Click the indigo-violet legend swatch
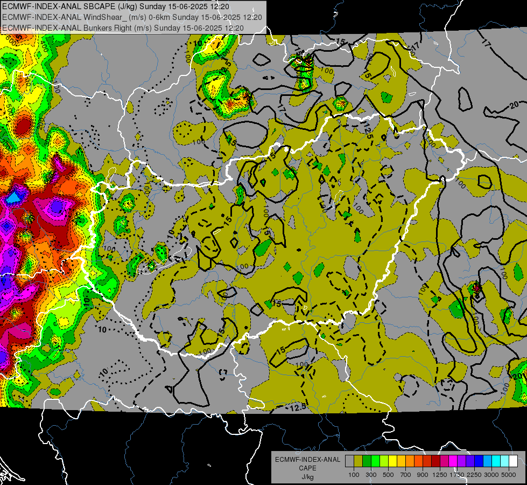 point(470,461)
